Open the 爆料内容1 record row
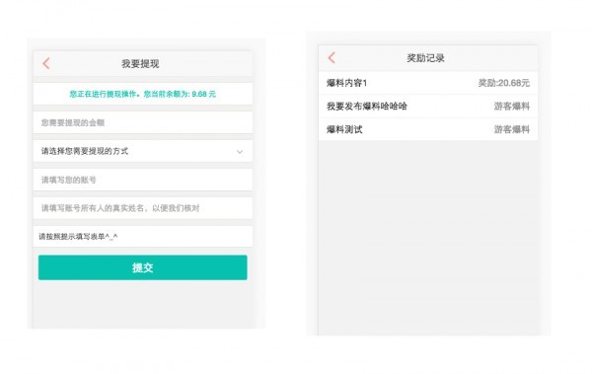Image resolution: width=592 pixels, height=374 pixels. (x=428, y=83)
